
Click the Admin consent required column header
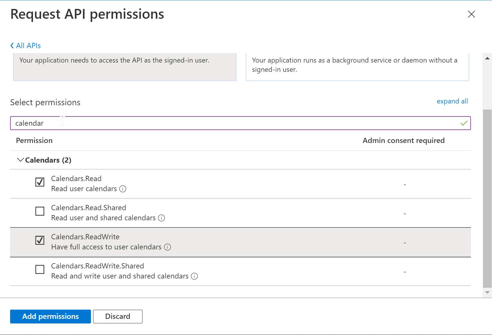point(404,140)
